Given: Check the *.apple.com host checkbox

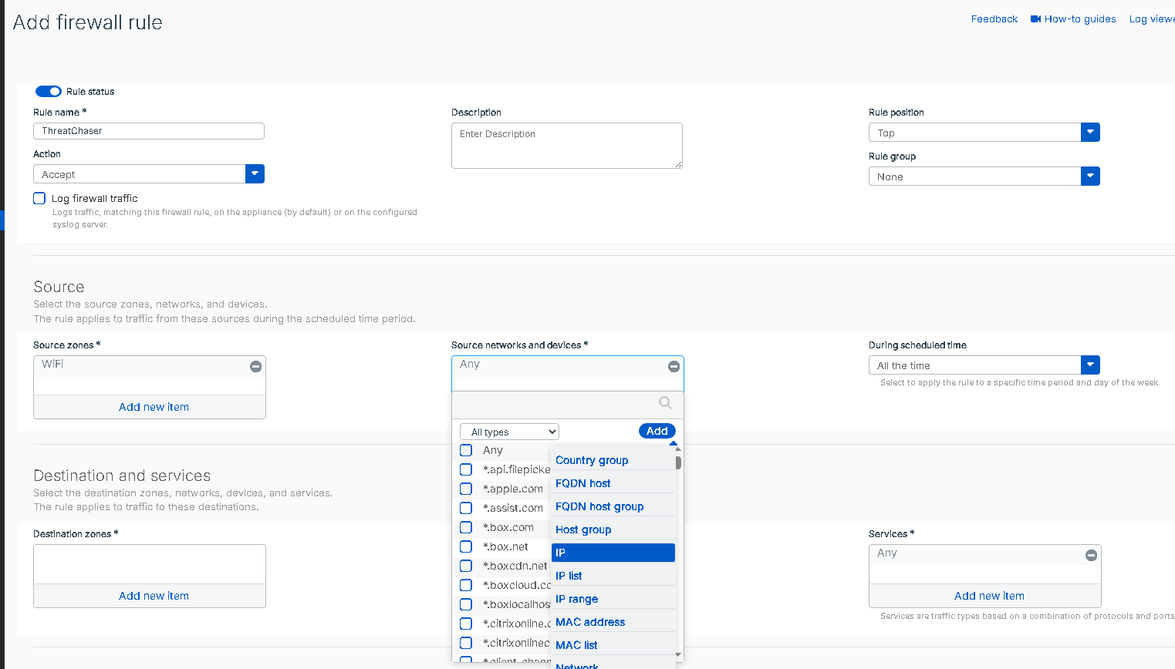Looking at the screenshot, I should click(x=466, y=489).
